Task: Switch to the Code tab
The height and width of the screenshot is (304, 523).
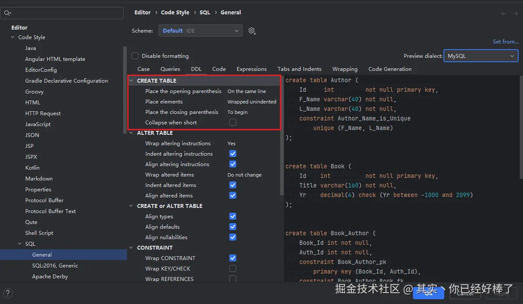Action: coord(219,69)
